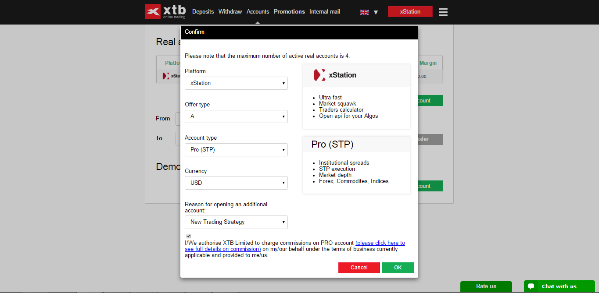Click 'STP execution' text
Screen dimensions: 599x293
click(337, 169)
